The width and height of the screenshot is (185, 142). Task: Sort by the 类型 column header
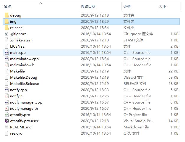127,6
